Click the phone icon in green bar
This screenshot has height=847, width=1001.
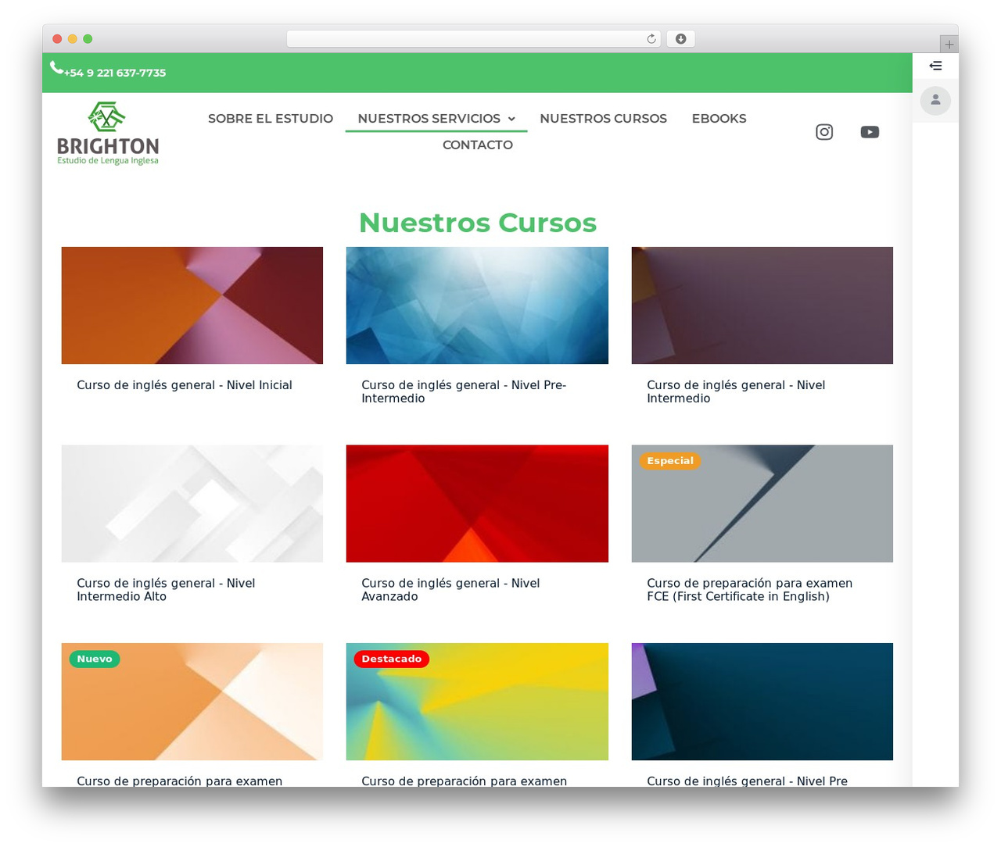coord(56,68)
